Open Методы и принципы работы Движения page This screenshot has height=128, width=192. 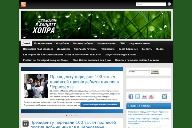pos(137,60)
